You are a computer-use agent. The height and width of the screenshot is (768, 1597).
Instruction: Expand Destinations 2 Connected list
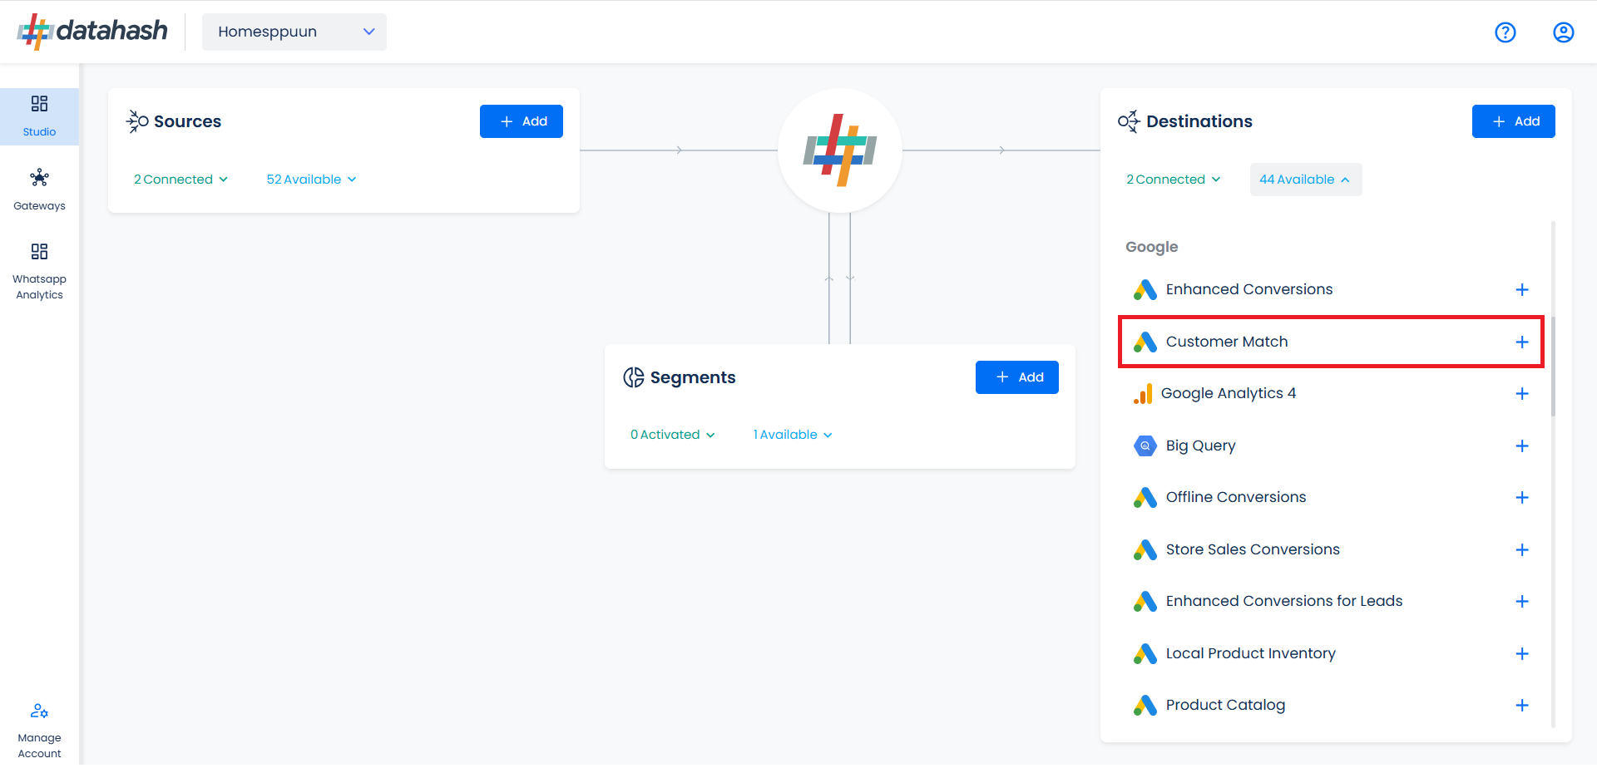pos(1174,180)
